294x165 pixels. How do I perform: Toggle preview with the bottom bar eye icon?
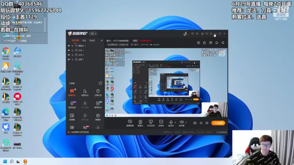pos(201,123)
